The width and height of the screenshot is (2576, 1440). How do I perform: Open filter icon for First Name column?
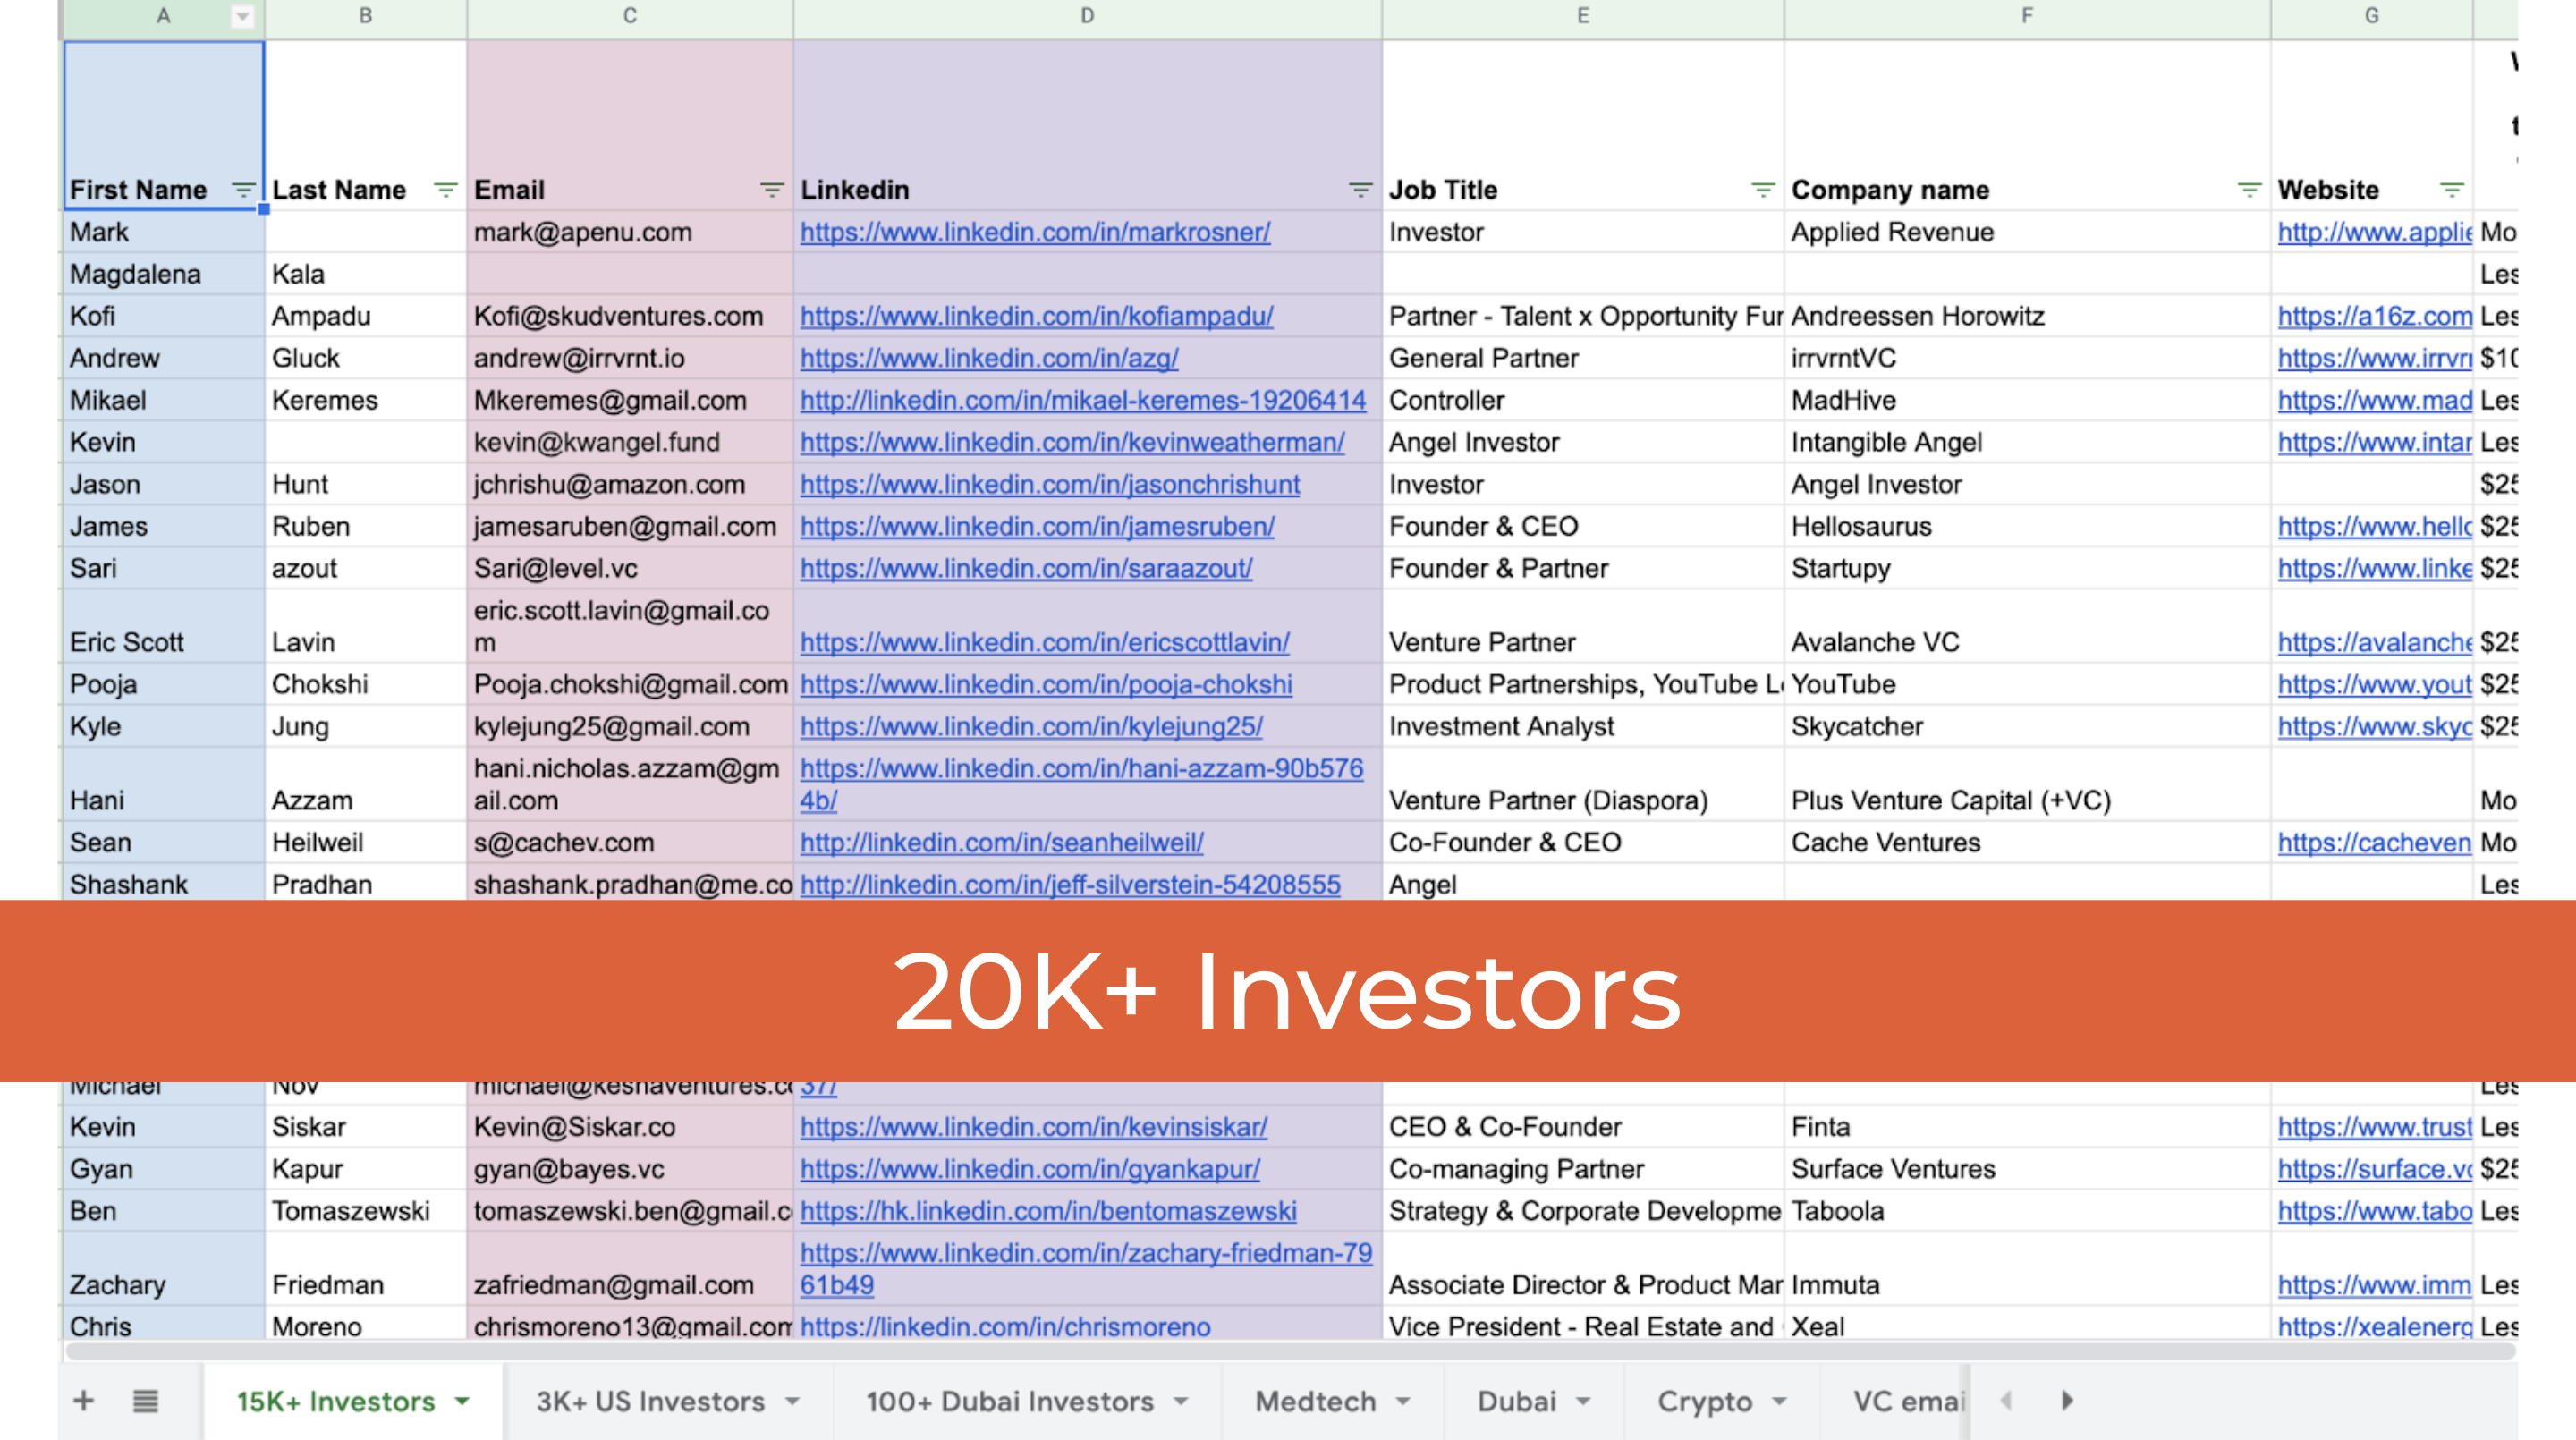[242, 189]
